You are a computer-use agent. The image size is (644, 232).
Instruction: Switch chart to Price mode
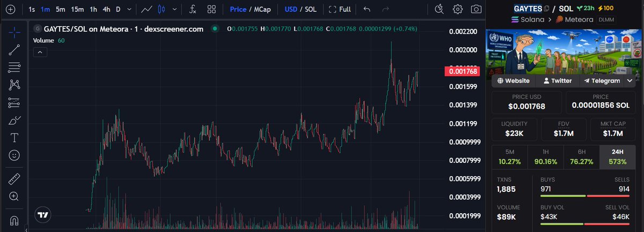(x=238, y=9)
